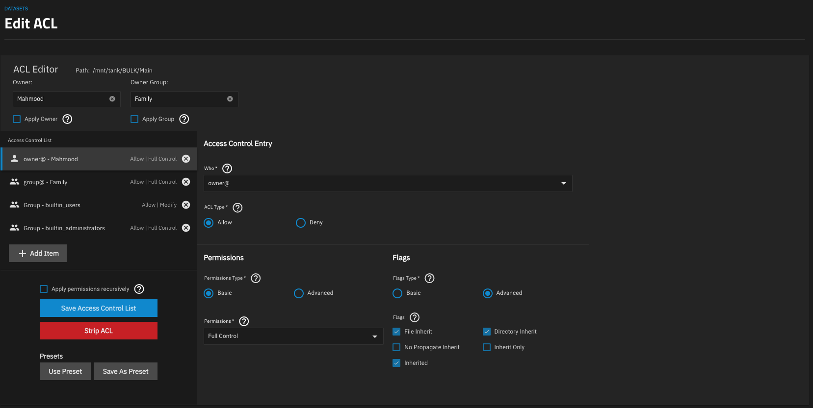The height and width of the screenshot is (408, 813).
Task: Select the Allow ACL type
Action: [209, 223]
